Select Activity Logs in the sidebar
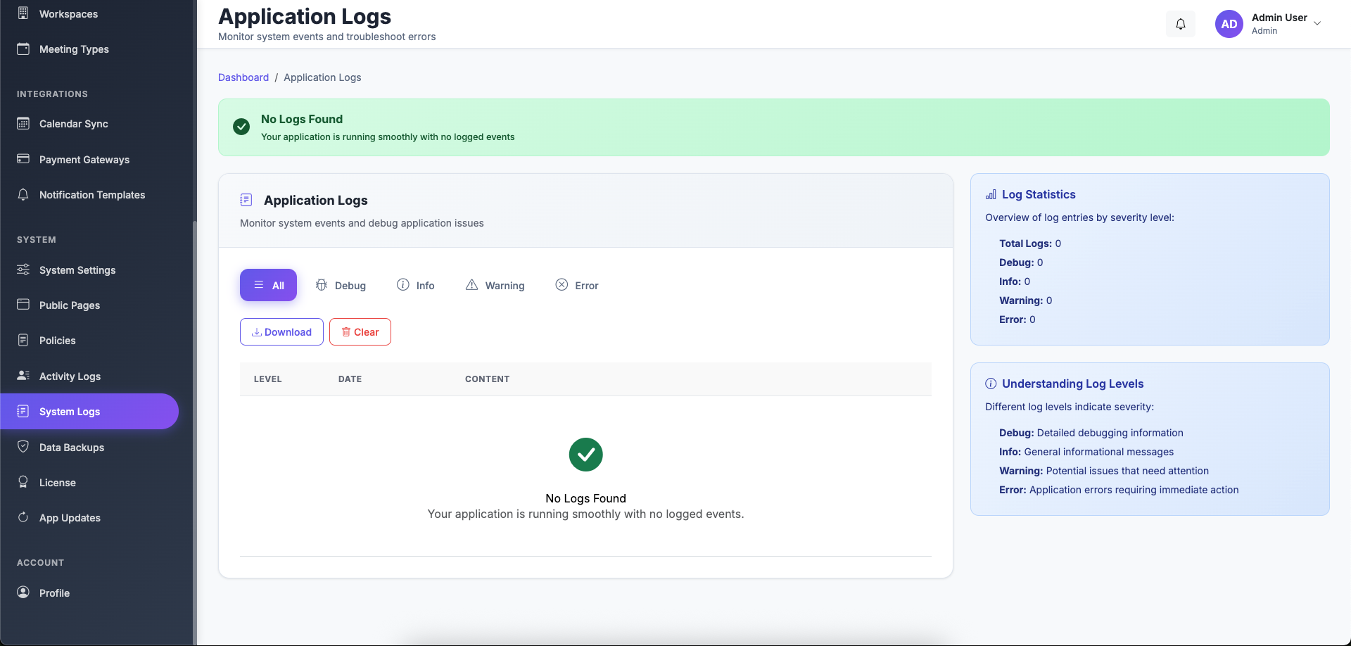This screenshot has width=1351, height=646. tap(70, 376)
